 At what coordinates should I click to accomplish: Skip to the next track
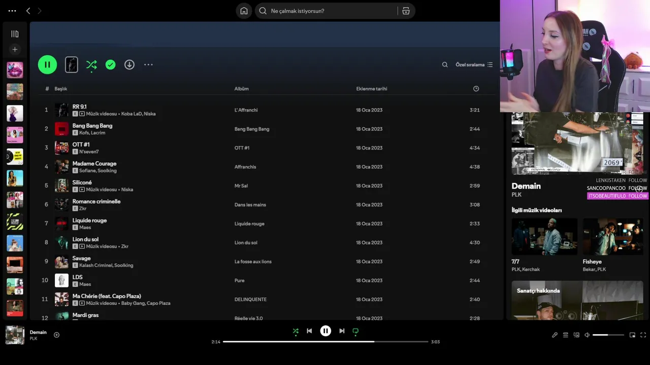point(342,331)
